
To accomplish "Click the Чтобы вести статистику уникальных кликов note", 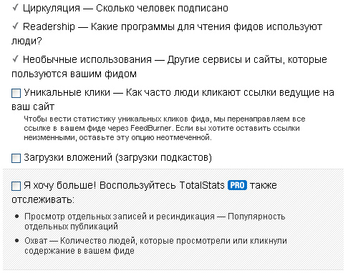I will tap(165, 128).
